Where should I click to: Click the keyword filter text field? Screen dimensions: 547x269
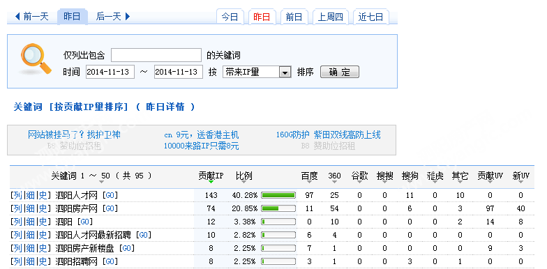(x=156, y=55)
